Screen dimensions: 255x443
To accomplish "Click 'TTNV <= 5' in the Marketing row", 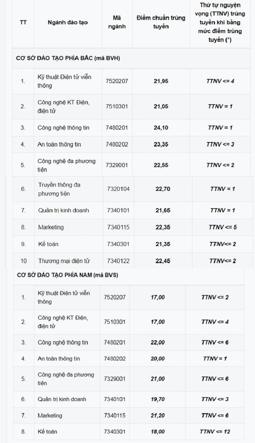I will 222,227.
